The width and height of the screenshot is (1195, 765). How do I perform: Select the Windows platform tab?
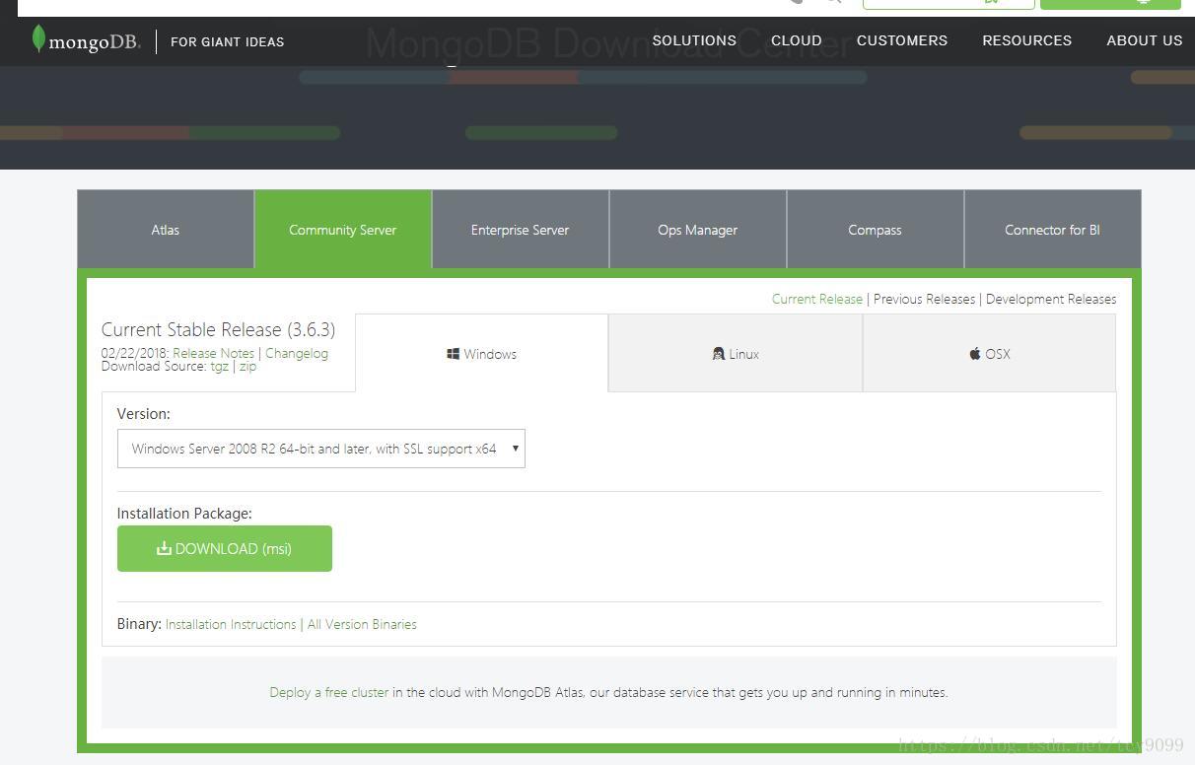pyautogui.click(x=482, y=354)
